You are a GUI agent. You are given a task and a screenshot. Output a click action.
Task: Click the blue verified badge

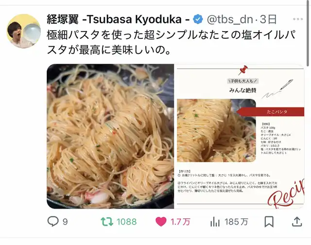(x=198, y=19)
